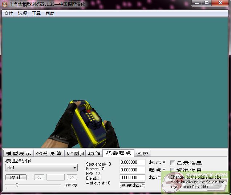The image size is (231, 195).
Task: Step forward with the >> frame button
Action: point(72,177)
